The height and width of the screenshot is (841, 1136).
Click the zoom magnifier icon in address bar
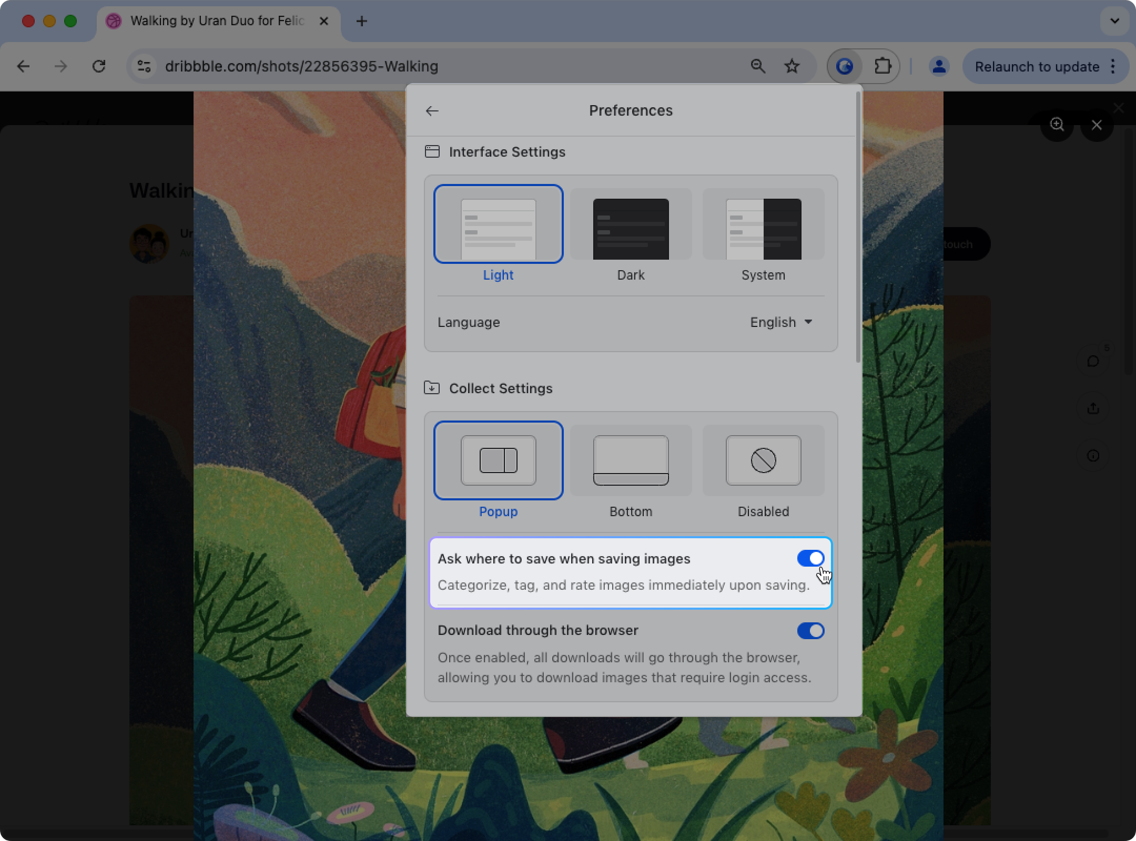[x=757, y=66]
